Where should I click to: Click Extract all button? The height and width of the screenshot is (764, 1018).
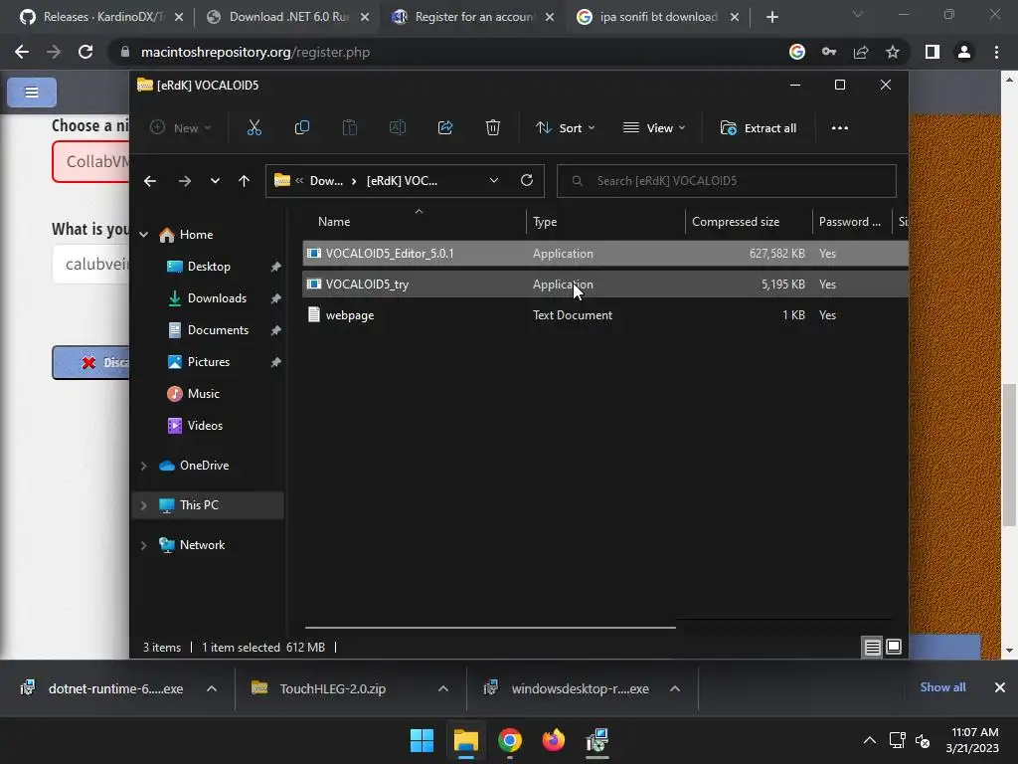click(759, 128)
